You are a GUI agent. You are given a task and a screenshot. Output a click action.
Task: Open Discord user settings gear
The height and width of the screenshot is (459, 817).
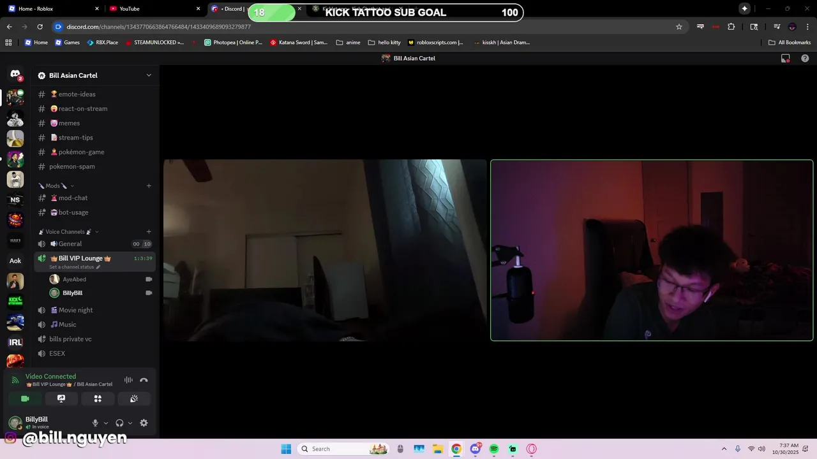pyautogui.click(x=144, y=423)
